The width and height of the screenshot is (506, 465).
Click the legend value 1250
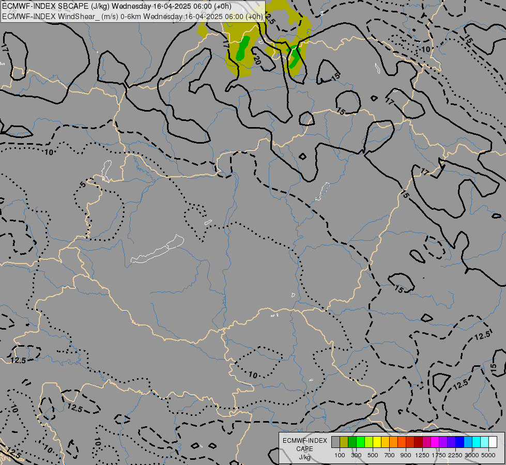point(422,455)
